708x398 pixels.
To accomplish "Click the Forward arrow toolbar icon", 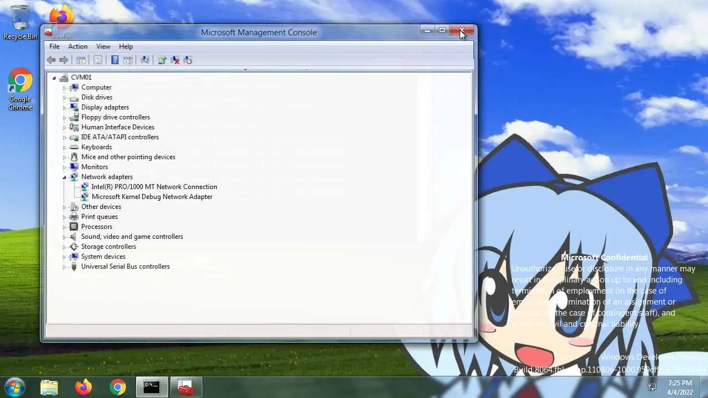I will pyautogui.click(x=64, y=60).
